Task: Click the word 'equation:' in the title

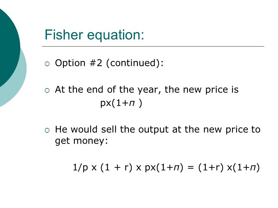Action: tap(116, 35)
